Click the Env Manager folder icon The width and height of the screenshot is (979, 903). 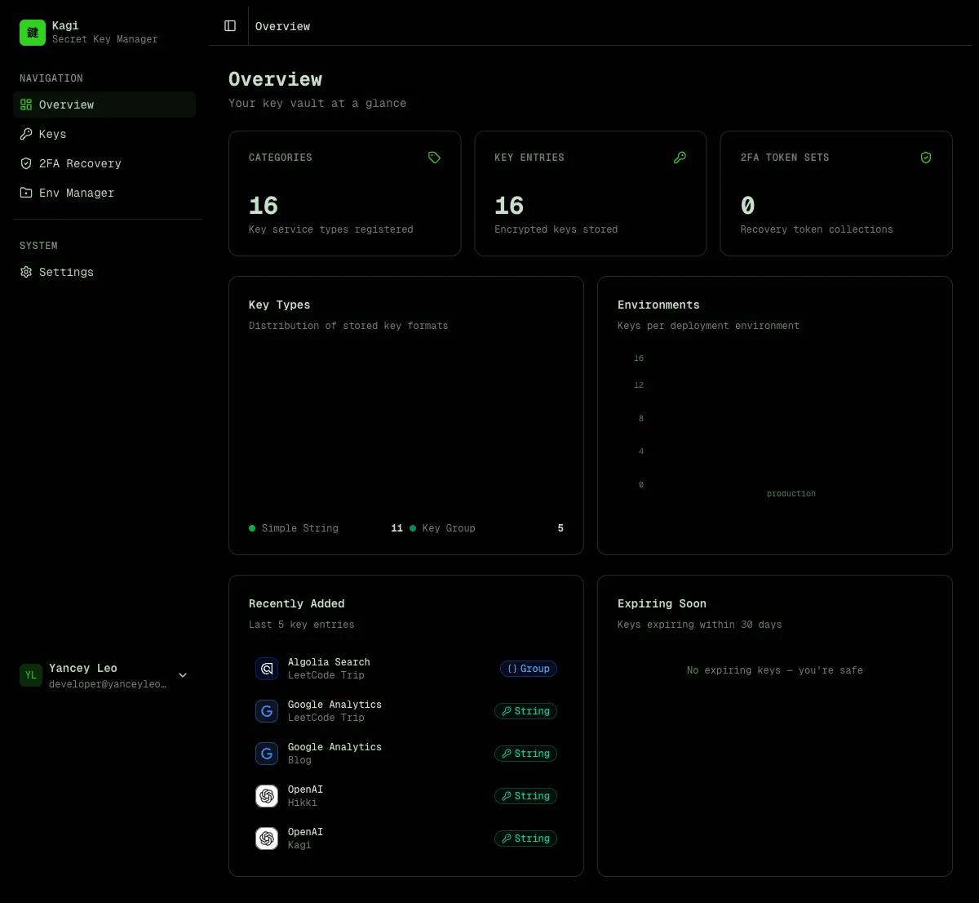click(25, 193)
